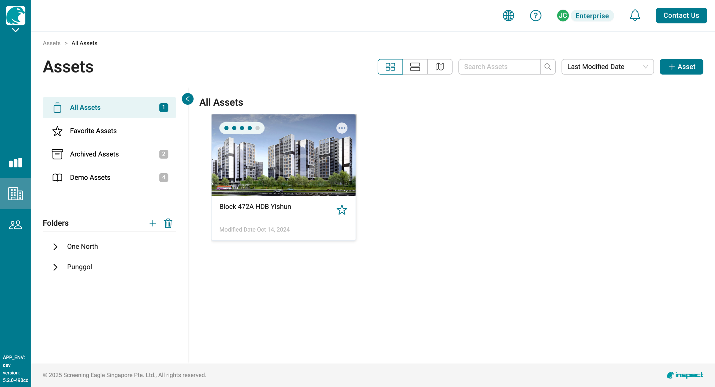
Task: Open the language globe icon
Action: tap(508, 16)
